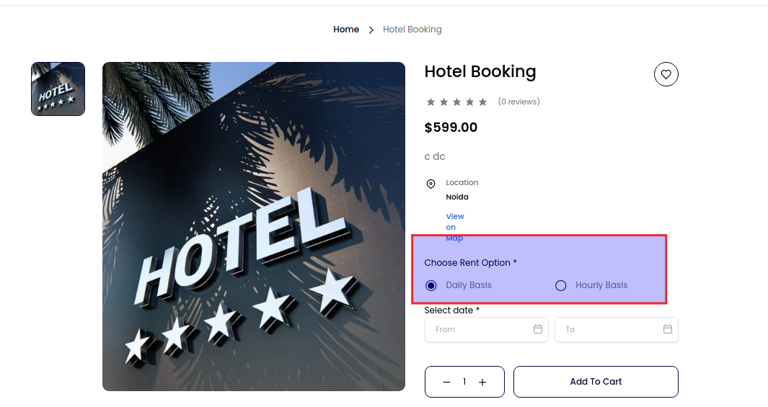Click the location pin icon
768x407 pixels.
click(x=431, y=184)
